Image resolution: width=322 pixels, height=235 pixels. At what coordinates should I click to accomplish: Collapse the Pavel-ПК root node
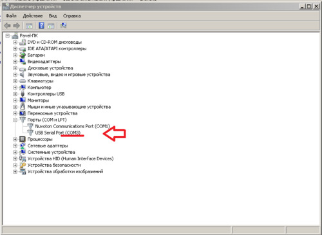8,36
